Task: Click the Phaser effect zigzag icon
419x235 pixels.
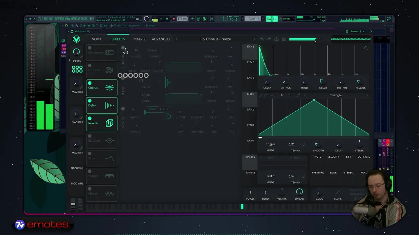Action: click(110, 193)
